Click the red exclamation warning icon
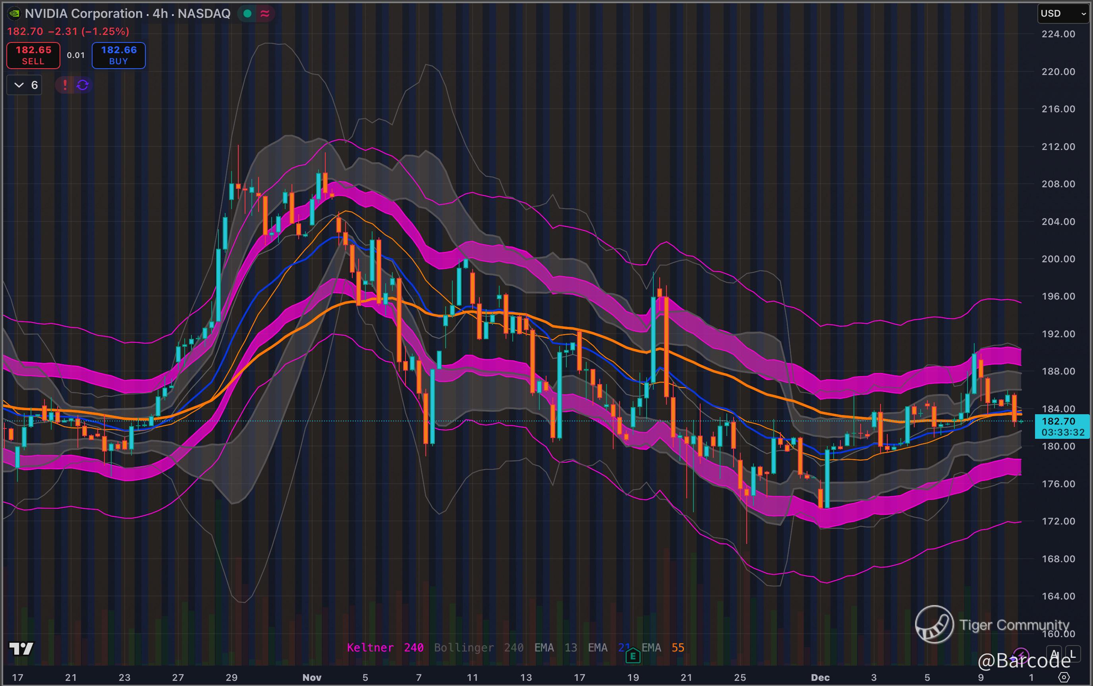Screen dimensions: 1093x686 (65, 85)
